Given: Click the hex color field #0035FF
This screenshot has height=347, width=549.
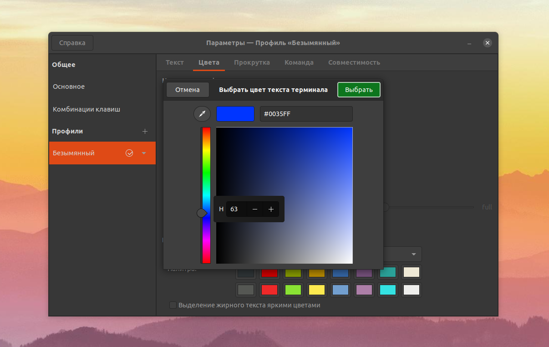Looking at the screenshot, I should click(306, 114).
